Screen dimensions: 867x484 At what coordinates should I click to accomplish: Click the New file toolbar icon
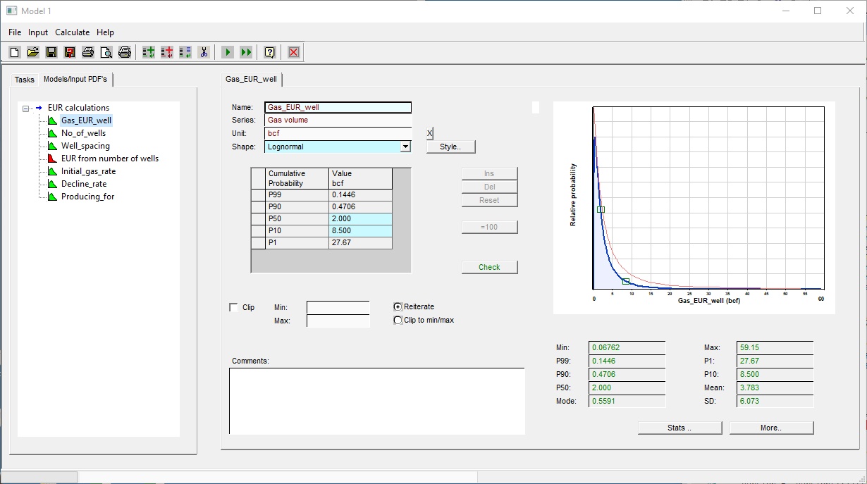point(15,52)
